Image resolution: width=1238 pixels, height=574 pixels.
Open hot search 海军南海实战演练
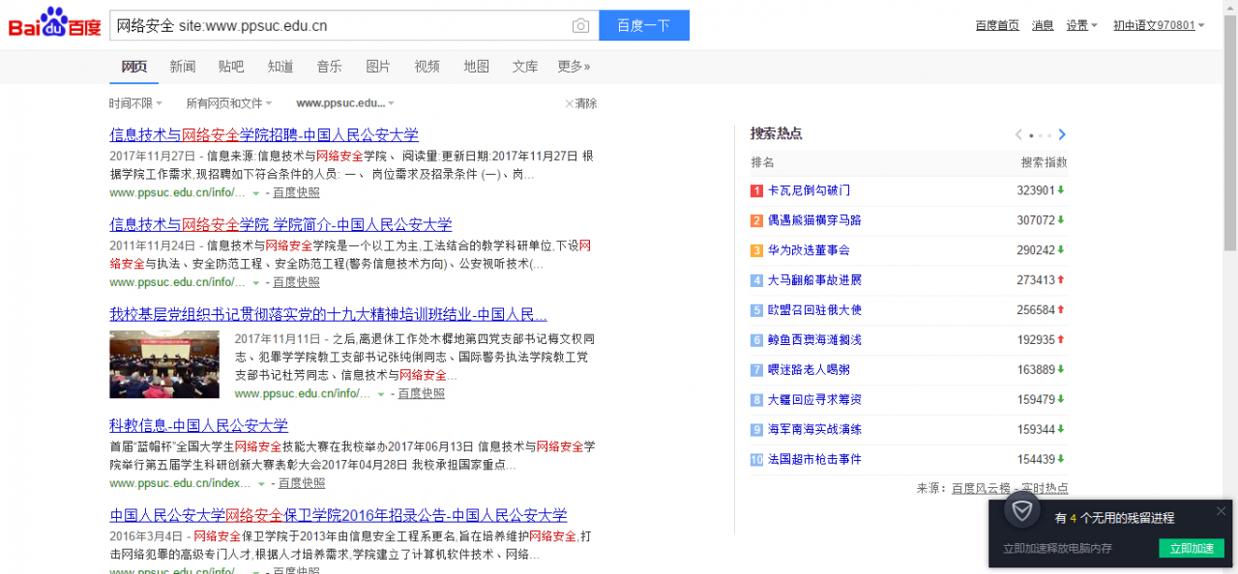pos(814,429)
